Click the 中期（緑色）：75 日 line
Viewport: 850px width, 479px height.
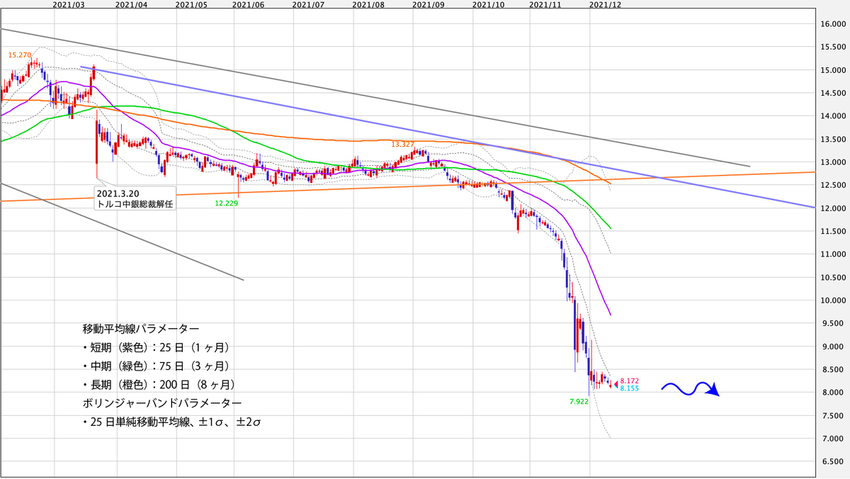156,366
